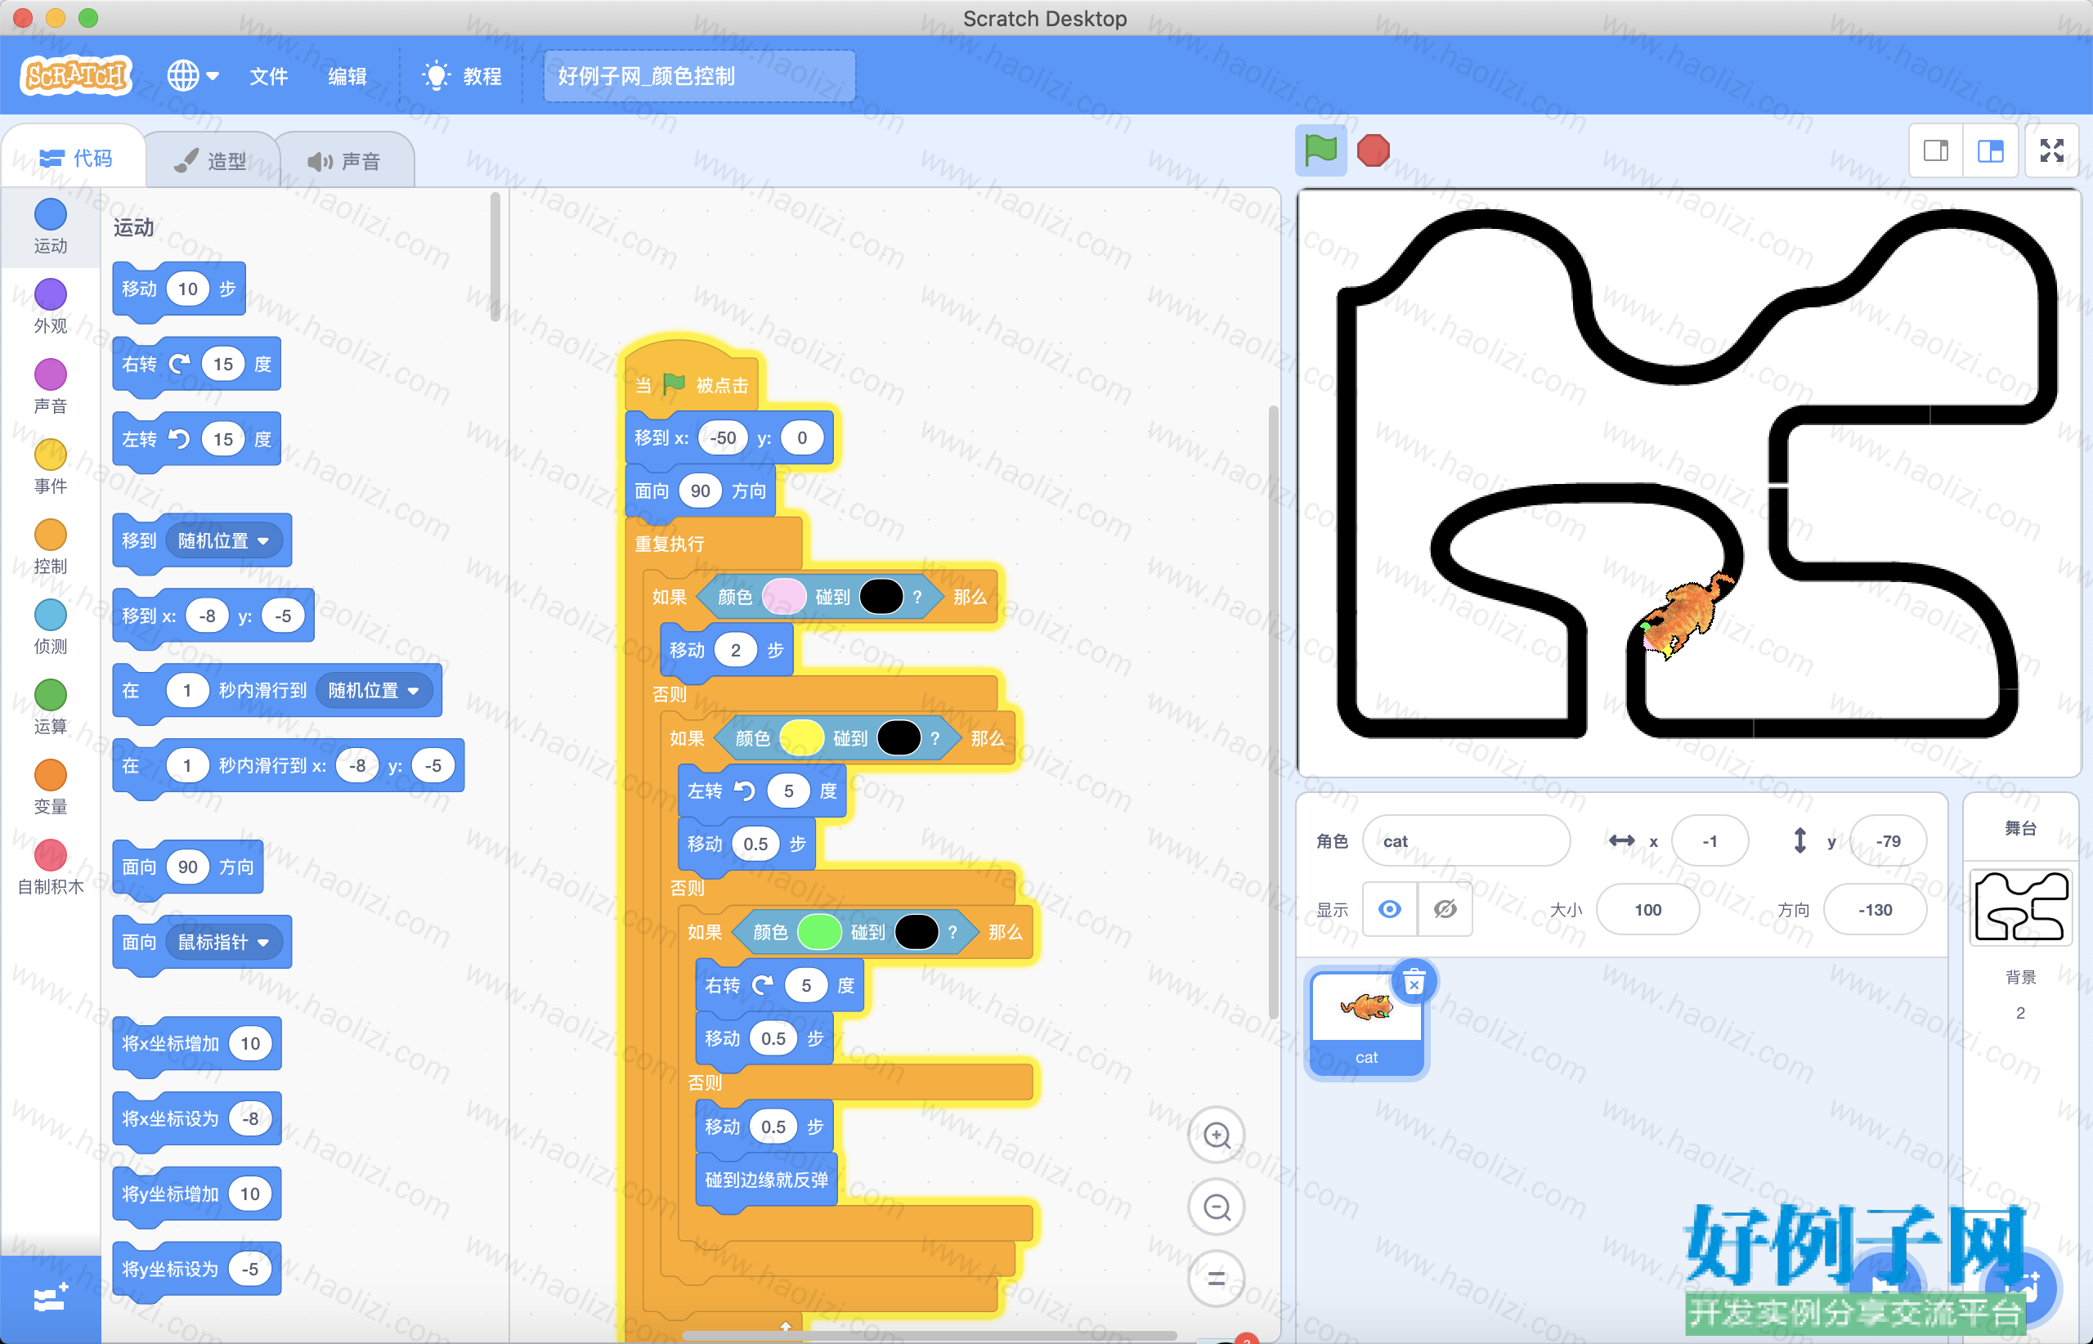Switch to the 声音 sounds tab
The image size is (2093, 1344).
[x=344, y=160]
